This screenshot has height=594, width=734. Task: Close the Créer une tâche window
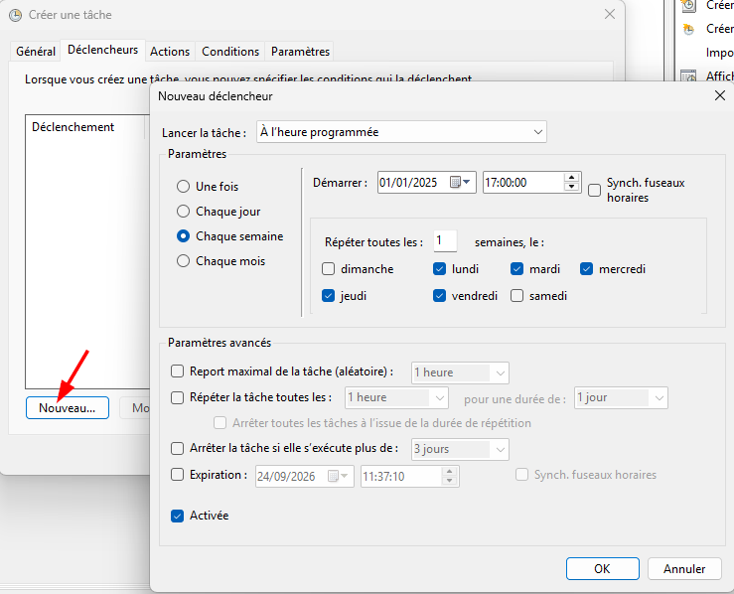tap(609, 15)
